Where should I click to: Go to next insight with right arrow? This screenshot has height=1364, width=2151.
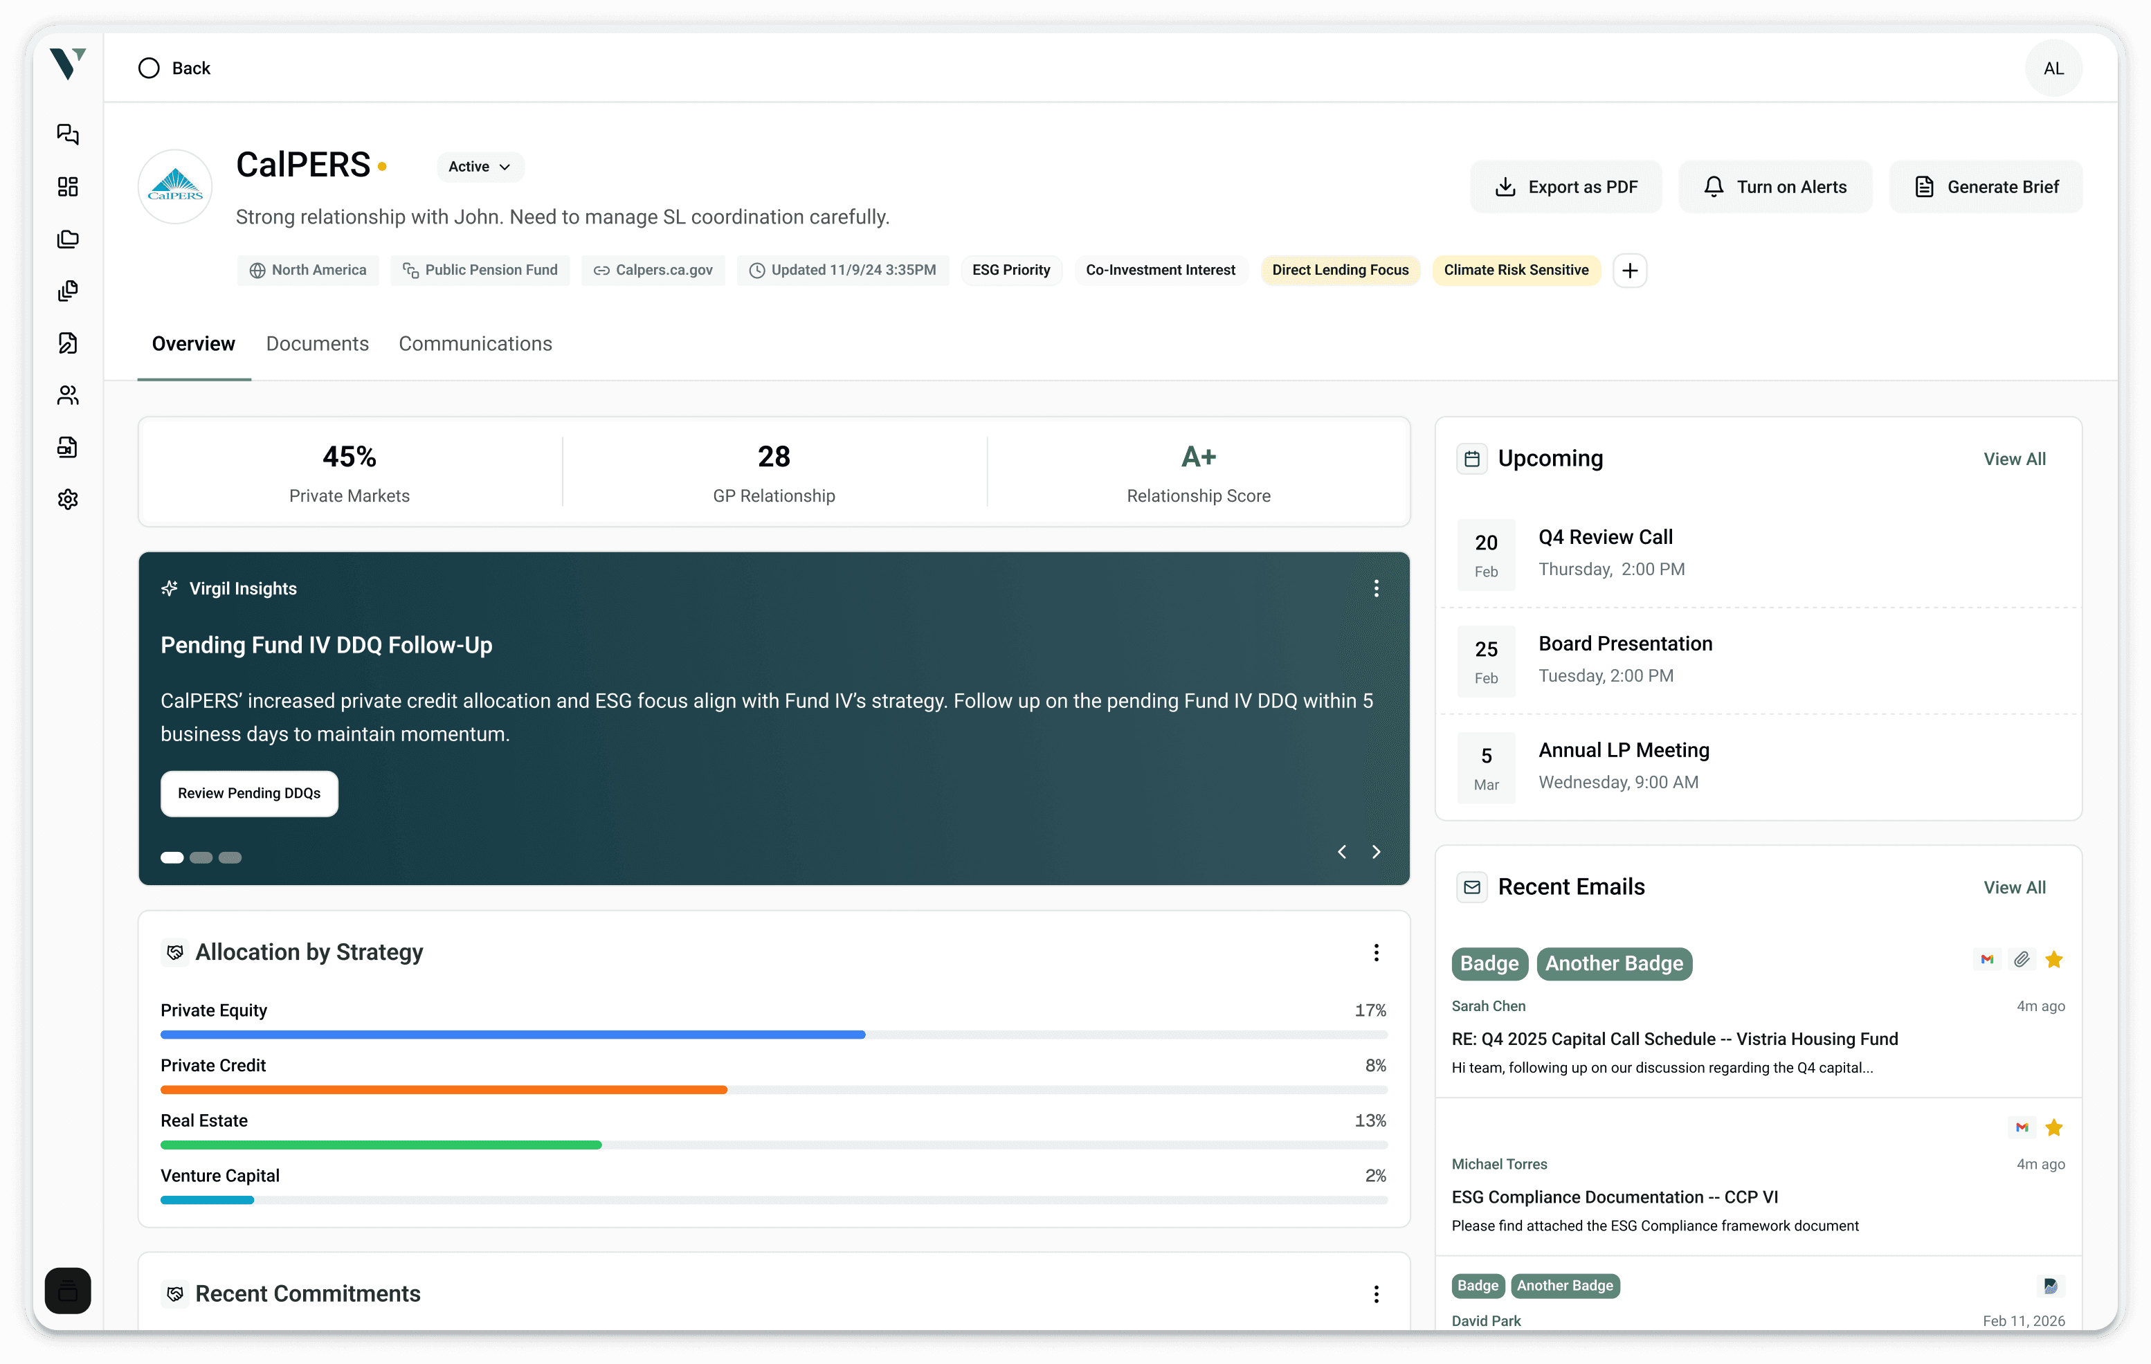pos(1376,852)
